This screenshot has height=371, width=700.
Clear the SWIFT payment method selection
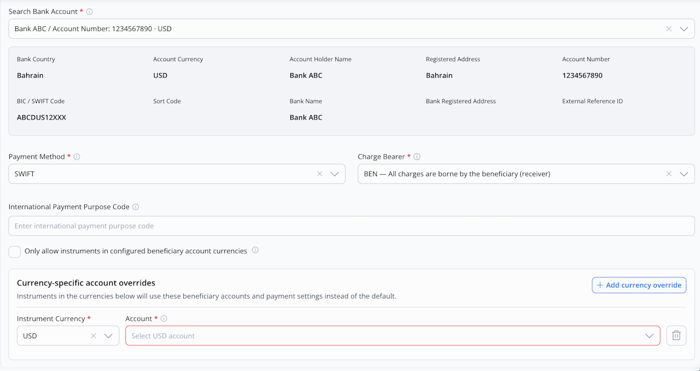[x=320, y=174]
